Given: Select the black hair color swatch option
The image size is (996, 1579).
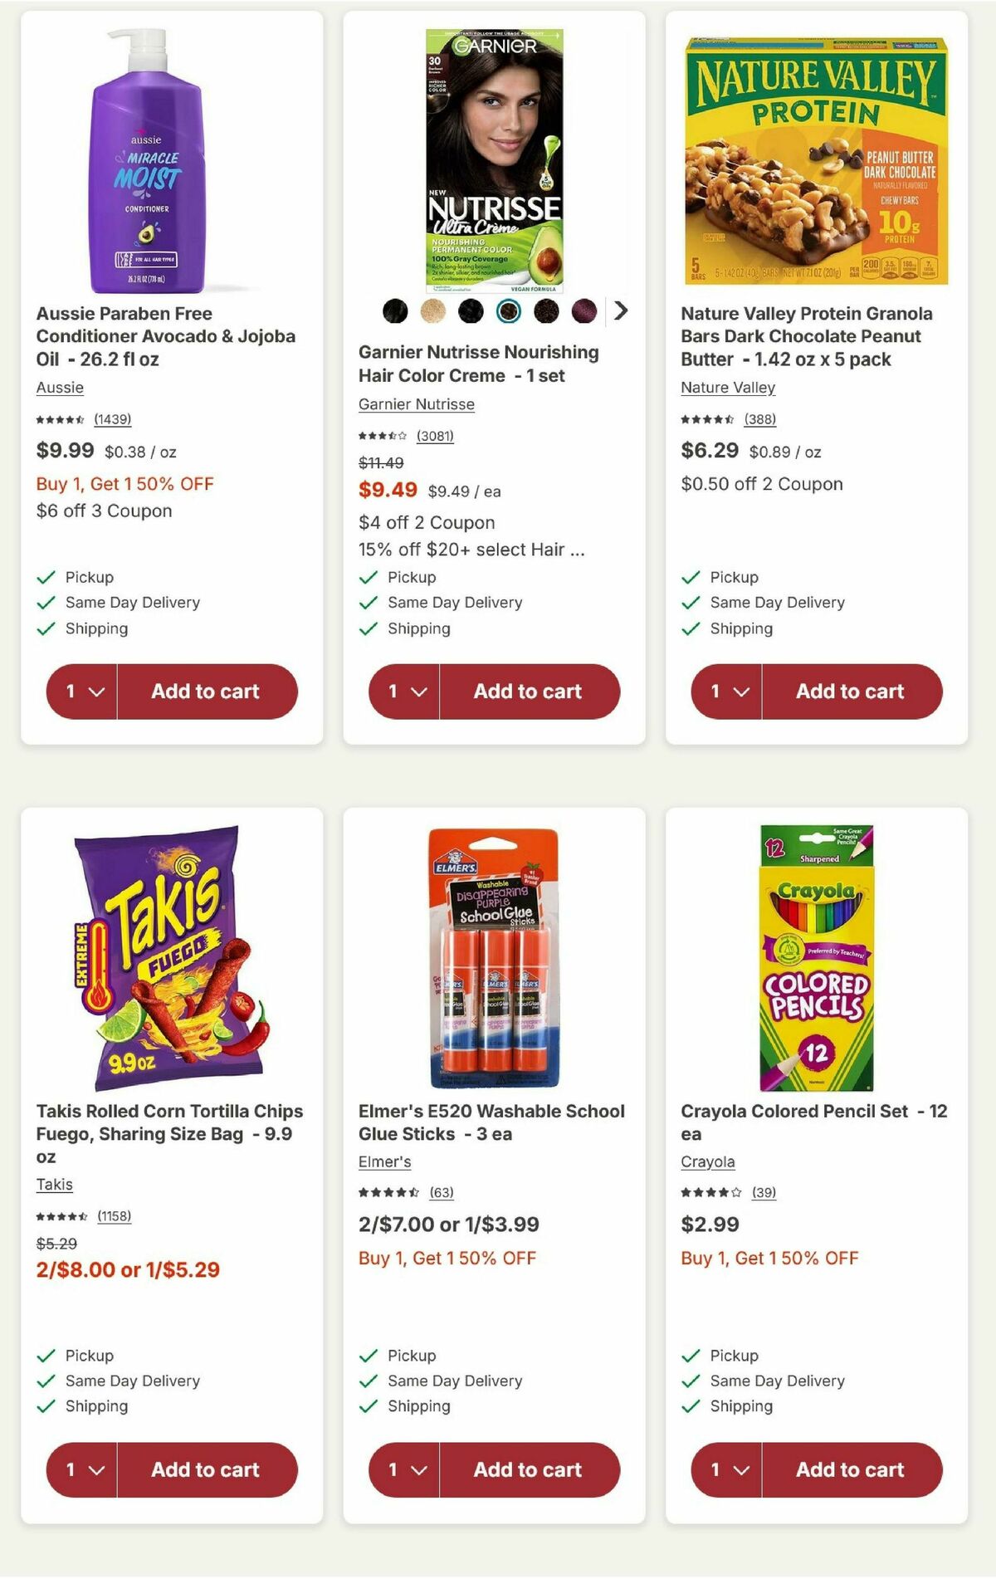Looking at the screenshot, I should point(394,311).
